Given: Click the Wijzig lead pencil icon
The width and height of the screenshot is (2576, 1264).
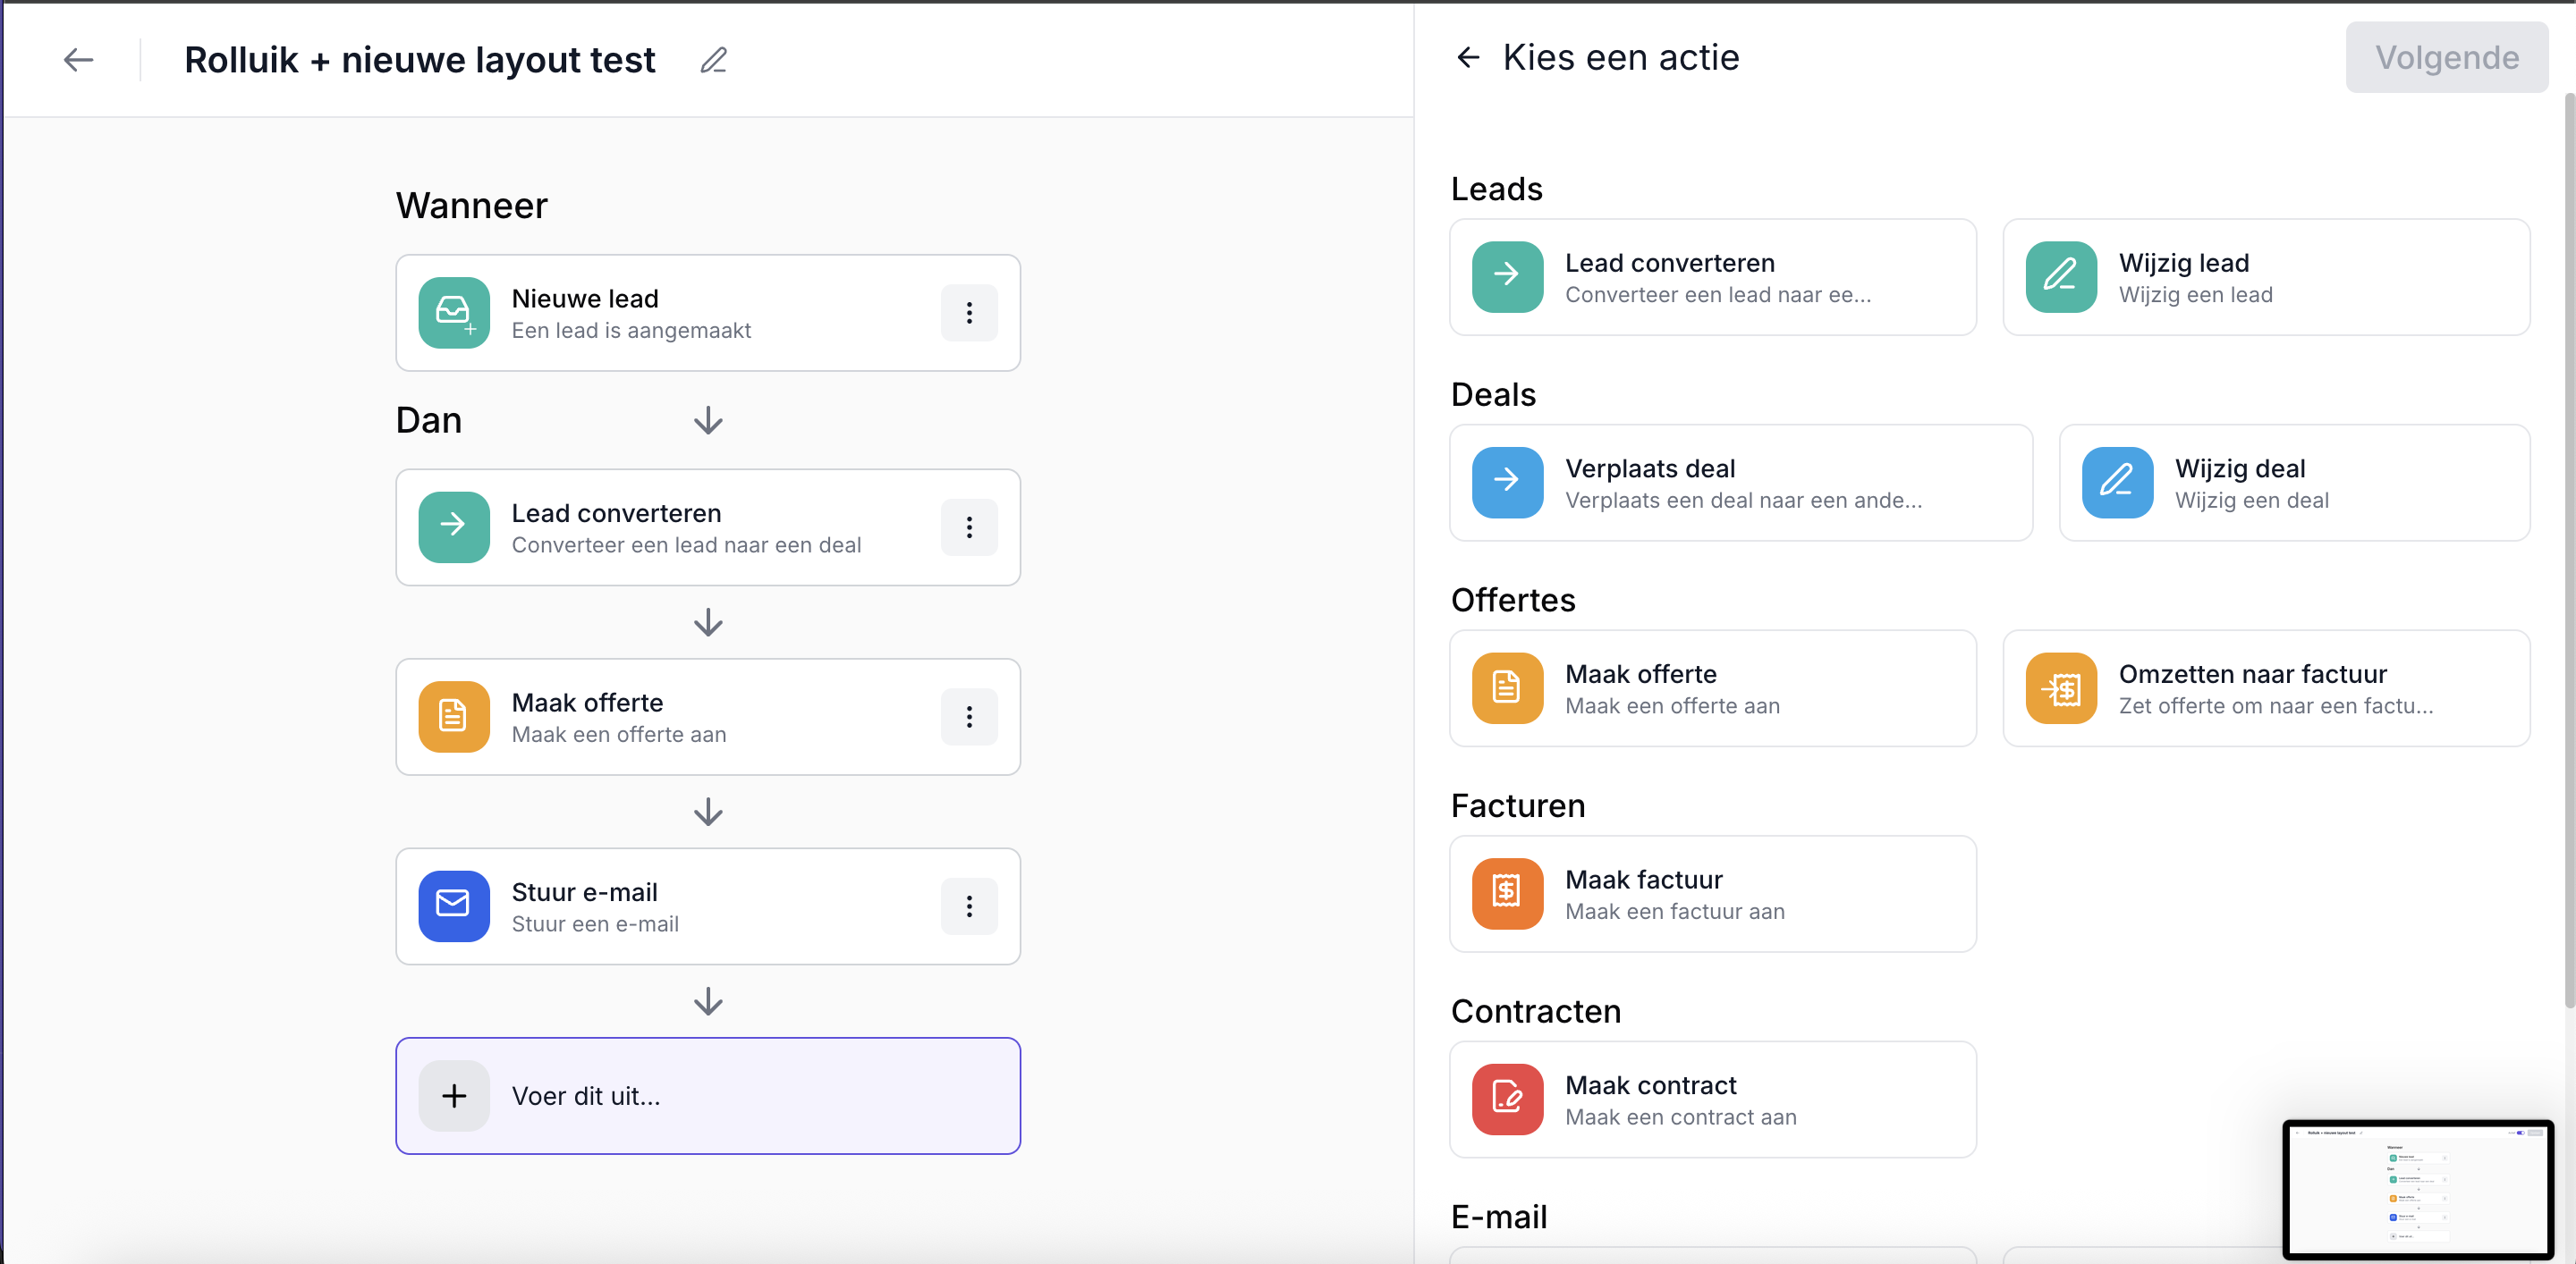Looking at the screenshot, I should click(2060, 277).
